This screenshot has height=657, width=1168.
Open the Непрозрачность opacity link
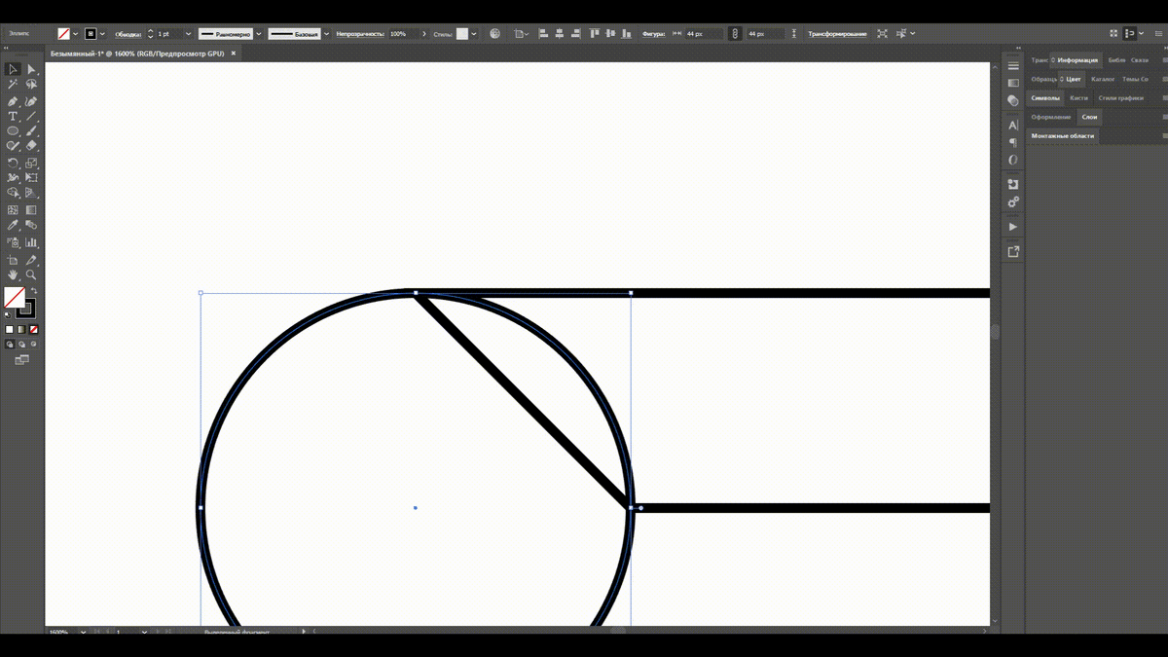coord(359,34)
